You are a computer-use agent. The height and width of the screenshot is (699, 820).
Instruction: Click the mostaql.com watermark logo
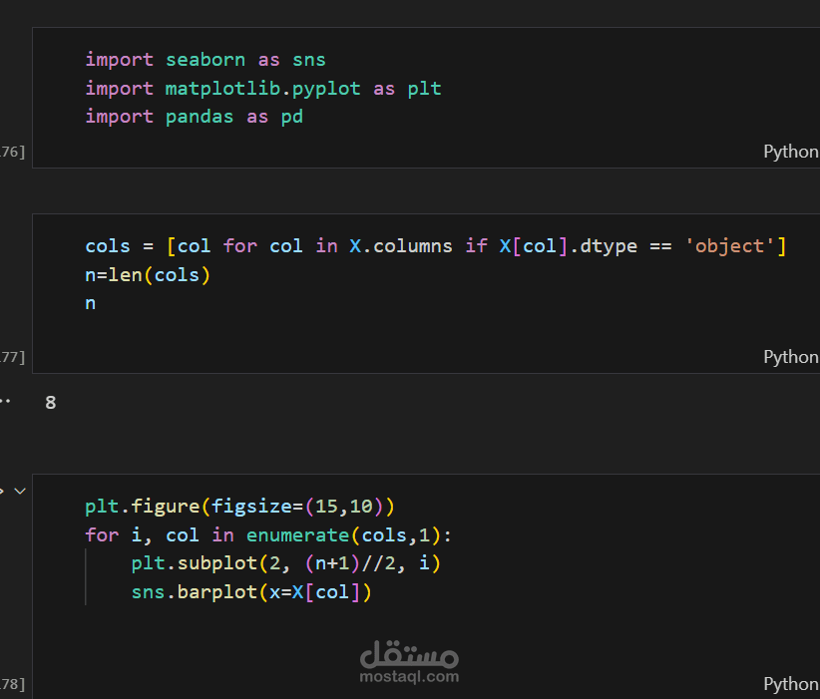coord(409,662)
